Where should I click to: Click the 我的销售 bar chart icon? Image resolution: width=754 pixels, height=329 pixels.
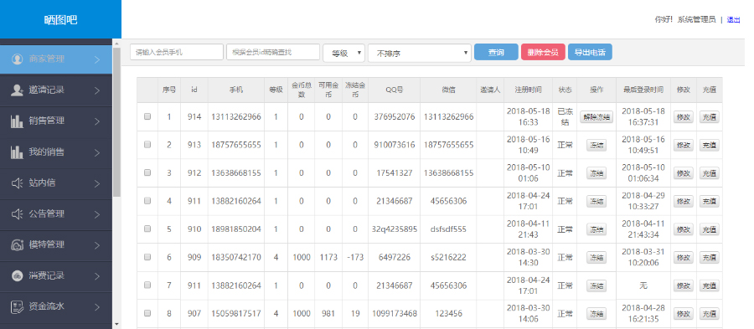tap(18, 152)
